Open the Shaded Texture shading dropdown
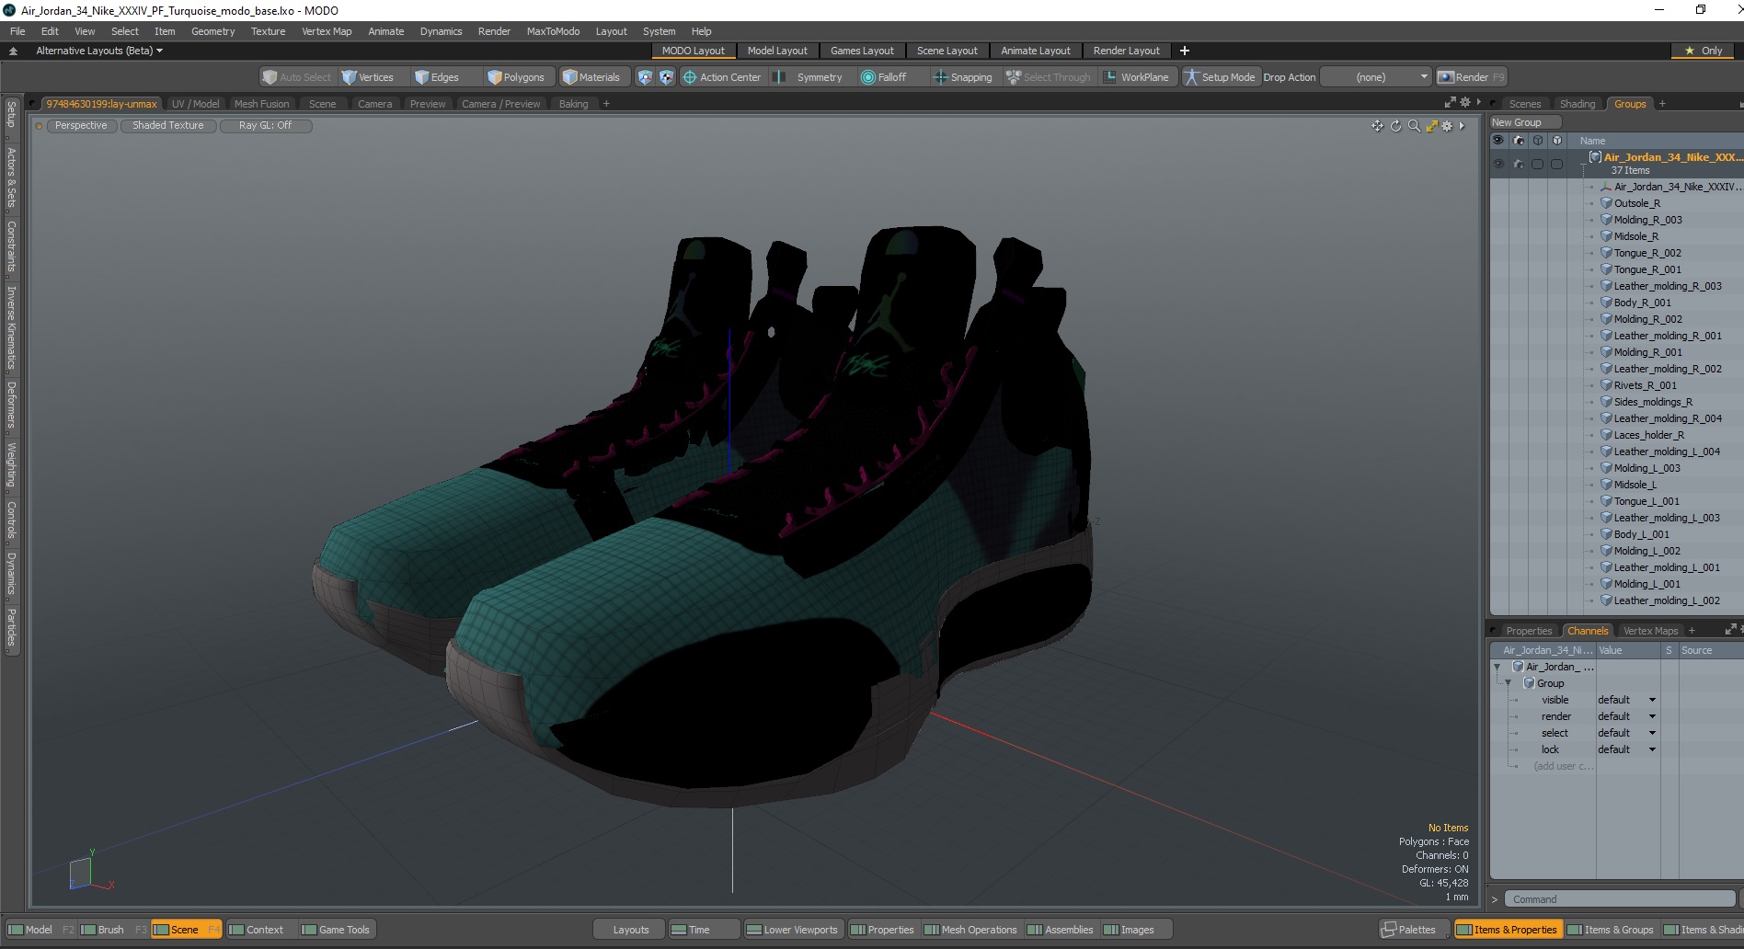 pos(168,126)
